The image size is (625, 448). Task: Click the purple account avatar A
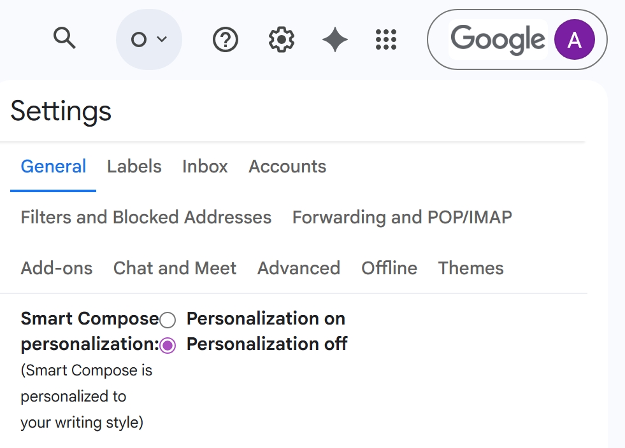click(574, 39)
